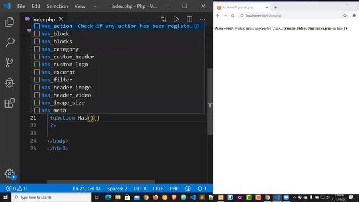Image resolution: width=359 pixels, height=202 pixels.
Task: Select the has_custom_logo suggestion
Action: 118,65
